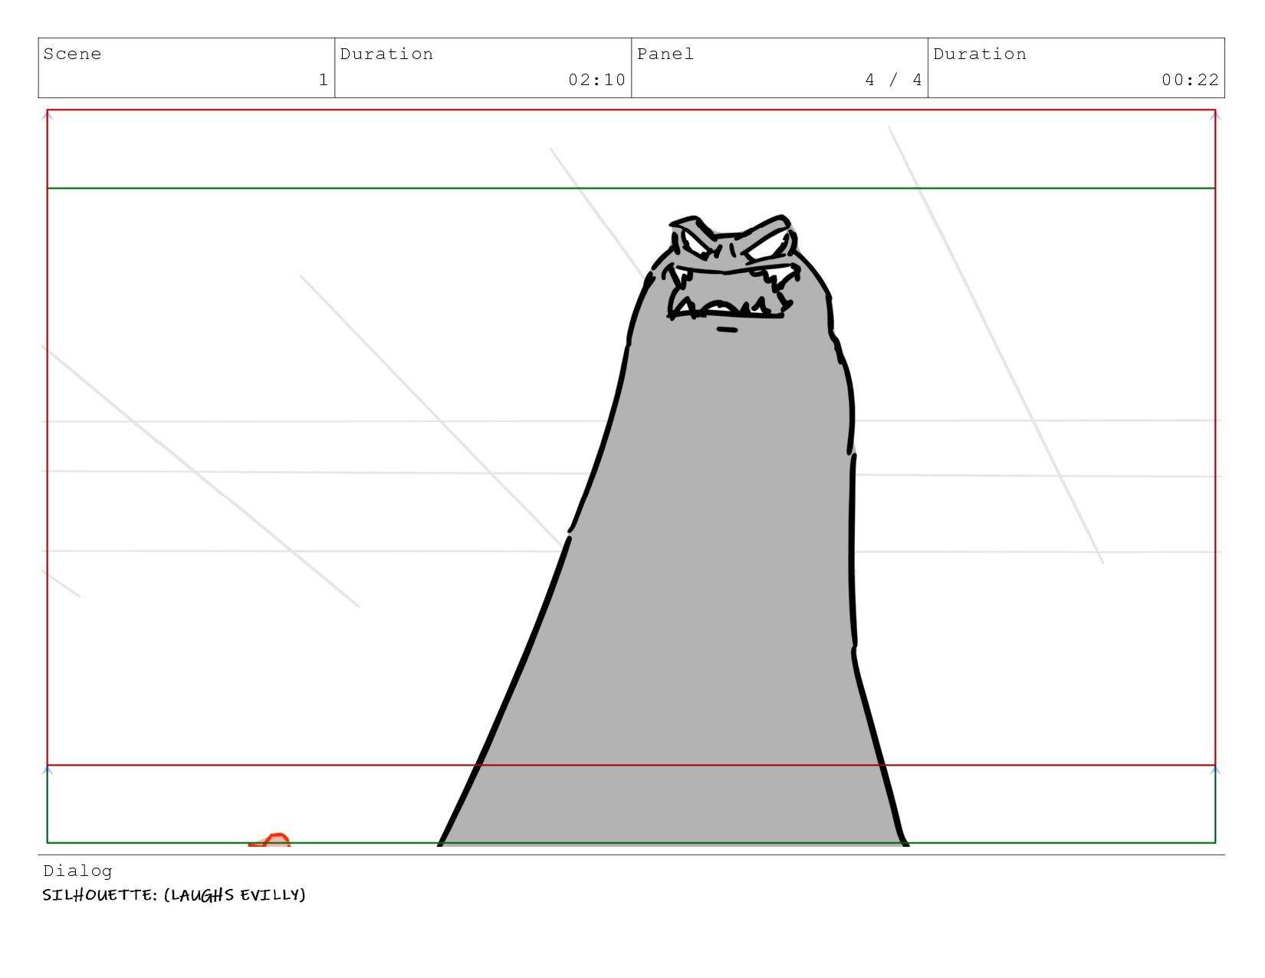Screen dimensions: 1265x978
Task: Click the Duration label beside the Panel cell
Action: (980, 54)
